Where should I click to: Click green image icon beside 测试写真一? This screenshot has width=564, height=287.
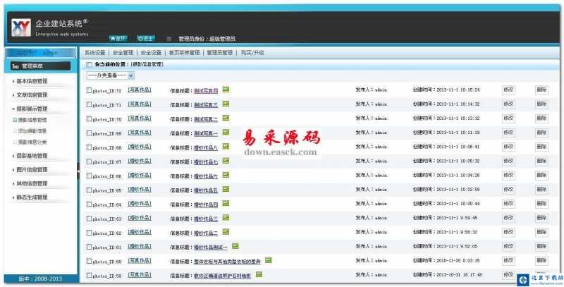(226, 133)
